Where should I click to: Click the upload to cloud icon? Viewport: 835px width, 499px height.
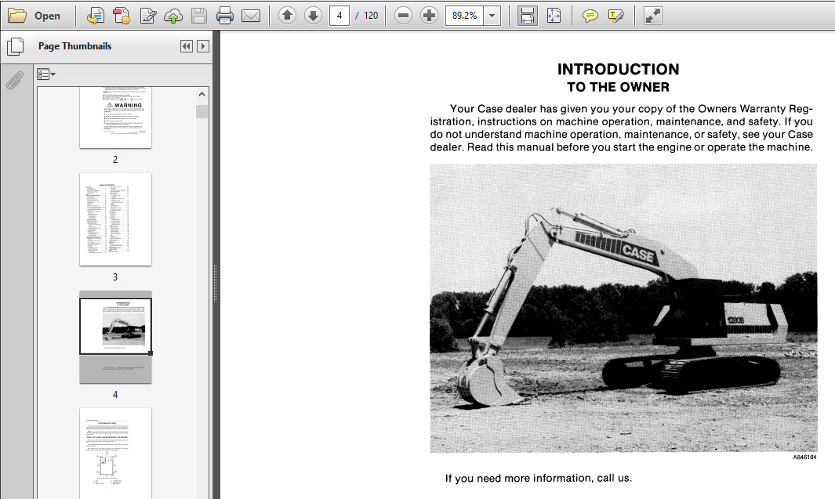tap(173, 16)
